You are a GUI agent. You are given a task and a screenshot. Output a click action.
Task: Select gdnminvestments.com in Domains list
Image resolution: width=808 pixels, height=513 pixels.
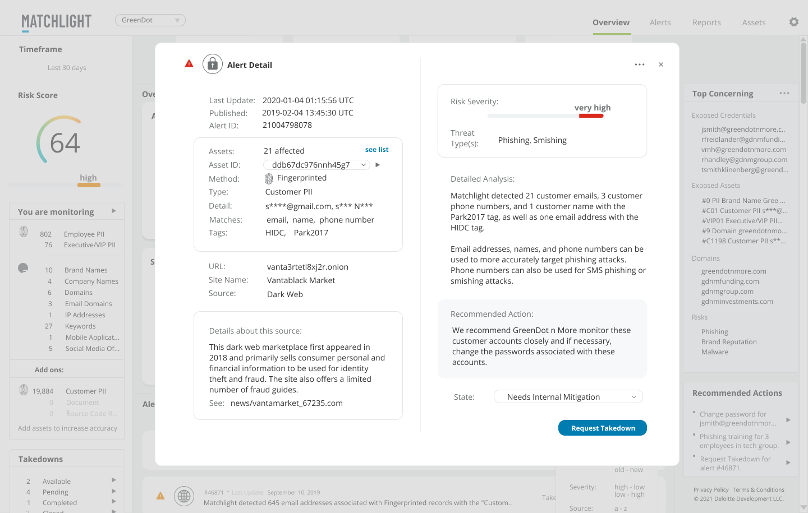(x=737, y=302)
